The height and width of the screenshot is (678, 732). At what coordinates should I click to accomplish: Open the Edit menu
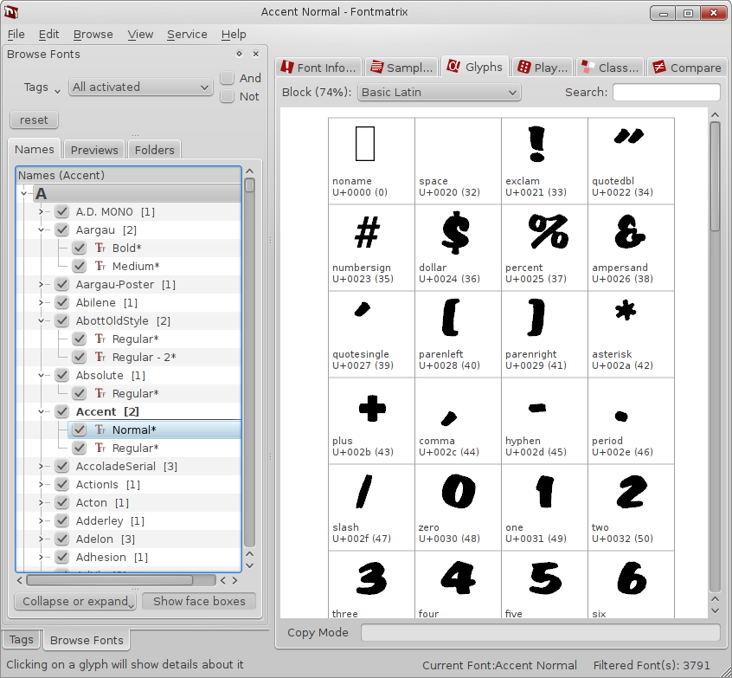tap(48, 34)
